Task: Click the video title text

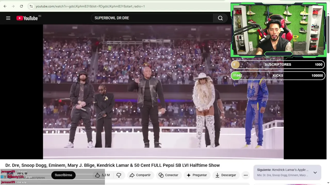Action: coord(113,165)
